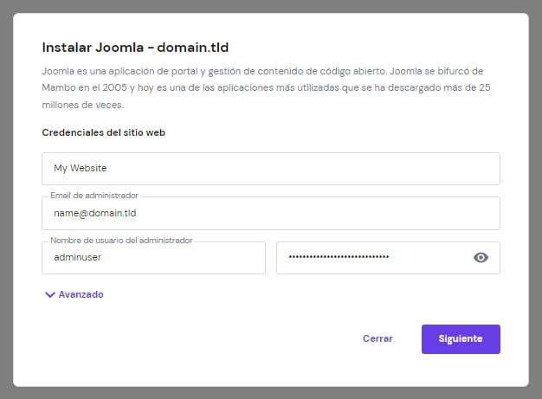Place cursor on the 'My Website' text
Screen dimensions: 542x399
(x=80, y=169)
